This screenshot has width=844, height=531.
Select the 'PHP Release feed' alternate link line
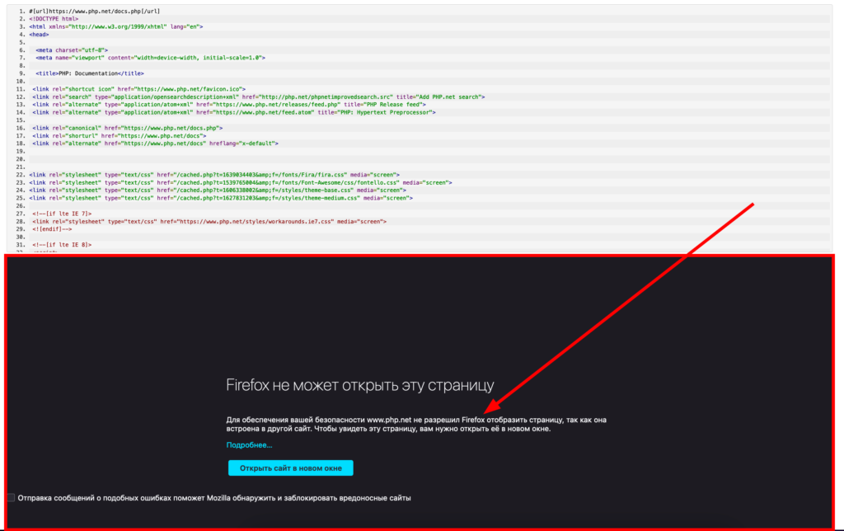point(229,105)
